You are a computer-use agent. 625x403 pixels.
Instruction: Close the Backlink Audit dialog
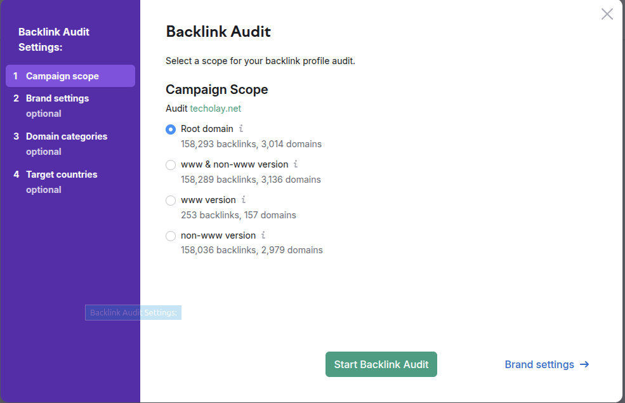(x=607, y=14)
